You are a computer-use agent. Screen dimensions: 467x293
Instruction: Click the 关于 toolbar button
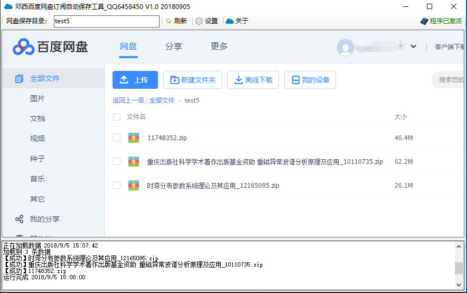point(237,21)
